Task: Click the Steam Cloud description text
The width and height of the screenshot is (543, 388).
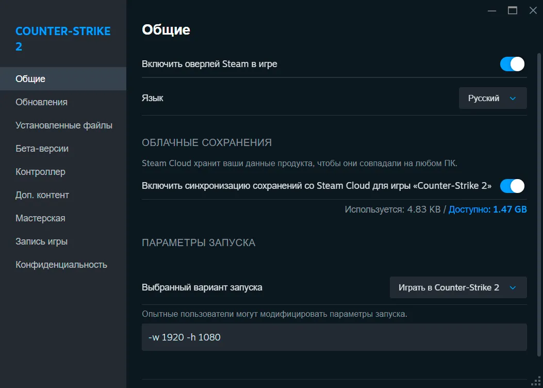Action: point(300,163)
